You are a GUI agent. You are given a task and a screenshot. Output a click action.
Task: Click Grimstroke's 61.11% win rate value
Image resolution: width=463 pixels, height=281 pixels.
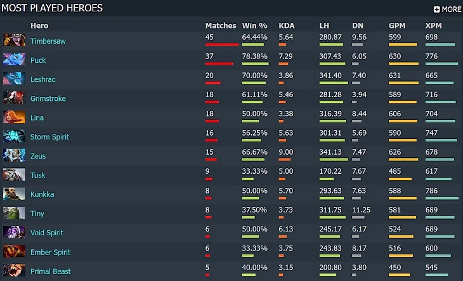[255, 95]
